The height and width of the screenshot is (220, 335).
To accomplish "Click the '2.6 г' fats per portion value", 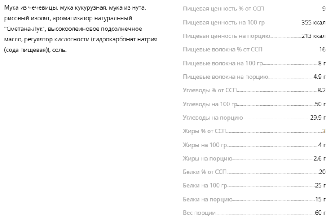I will pyautogui.click(x=319, y=159).
